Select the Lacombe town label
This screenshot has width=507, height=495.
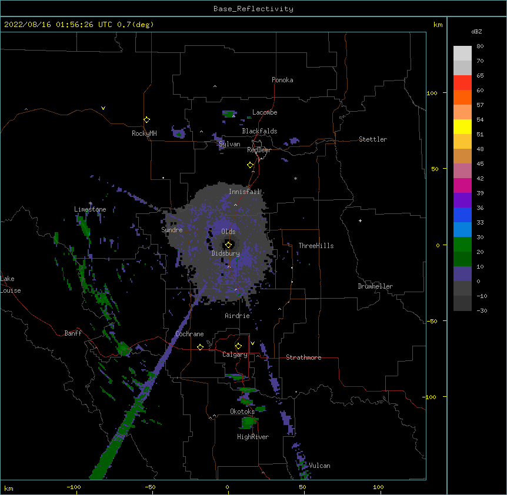pos(265,112)
